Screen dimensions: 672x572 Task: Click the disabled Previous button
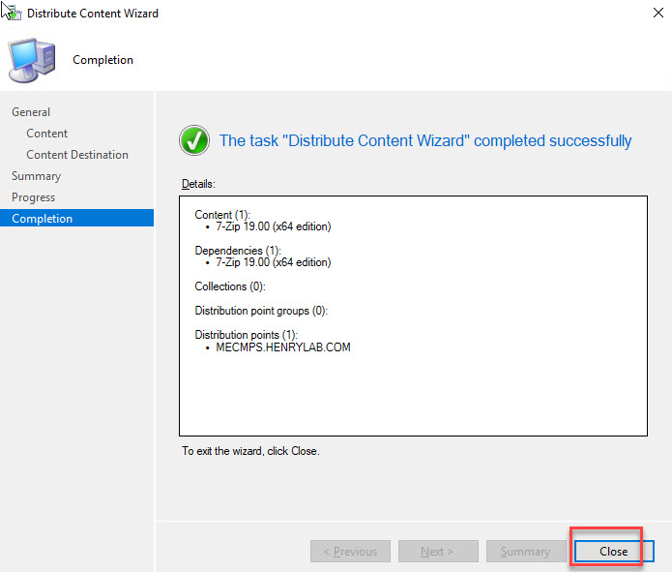point(350,552)
